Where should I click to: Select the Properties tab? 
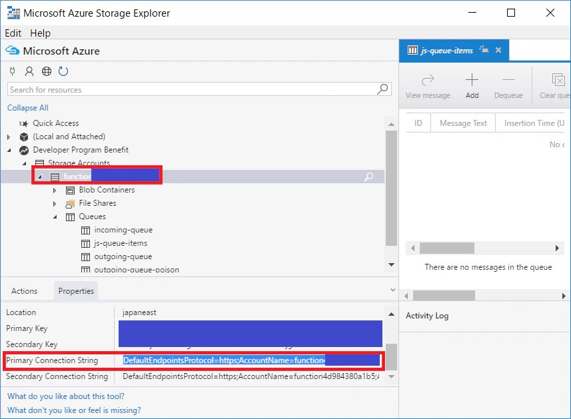[76, 291]
